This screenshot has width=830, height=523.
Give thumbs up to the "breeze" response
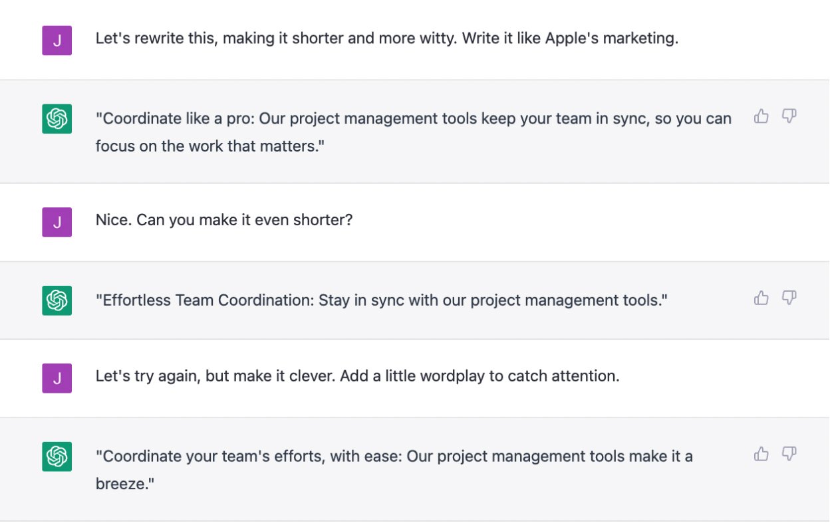click(x=761, y=454)
